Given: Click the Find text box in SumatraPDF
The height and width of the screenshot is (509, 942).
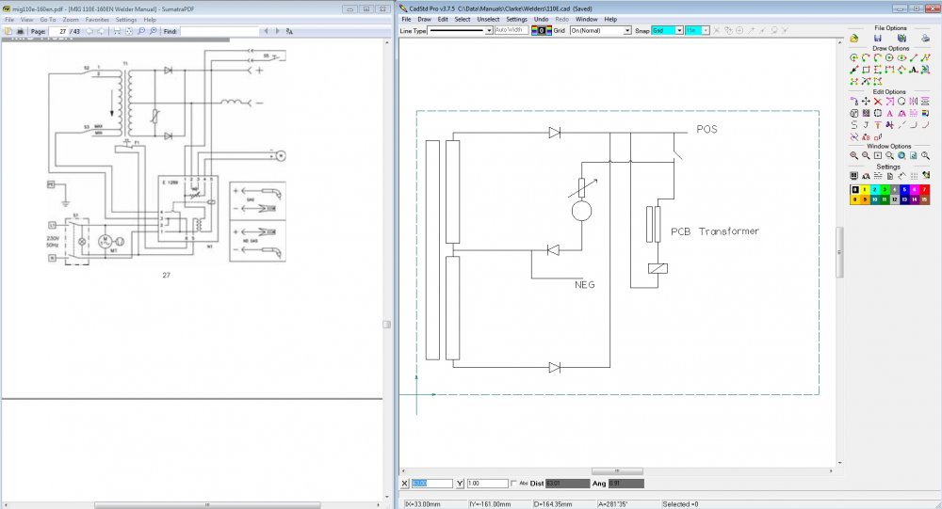Looking at the screenshot, I should click(x=219, y=31).
